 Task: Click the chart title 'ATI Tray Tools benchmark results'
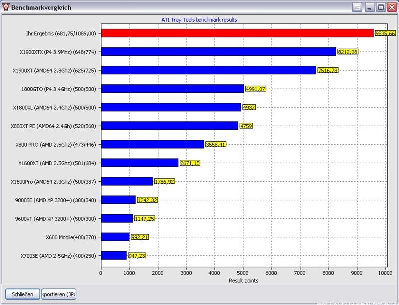pos(199,20)
